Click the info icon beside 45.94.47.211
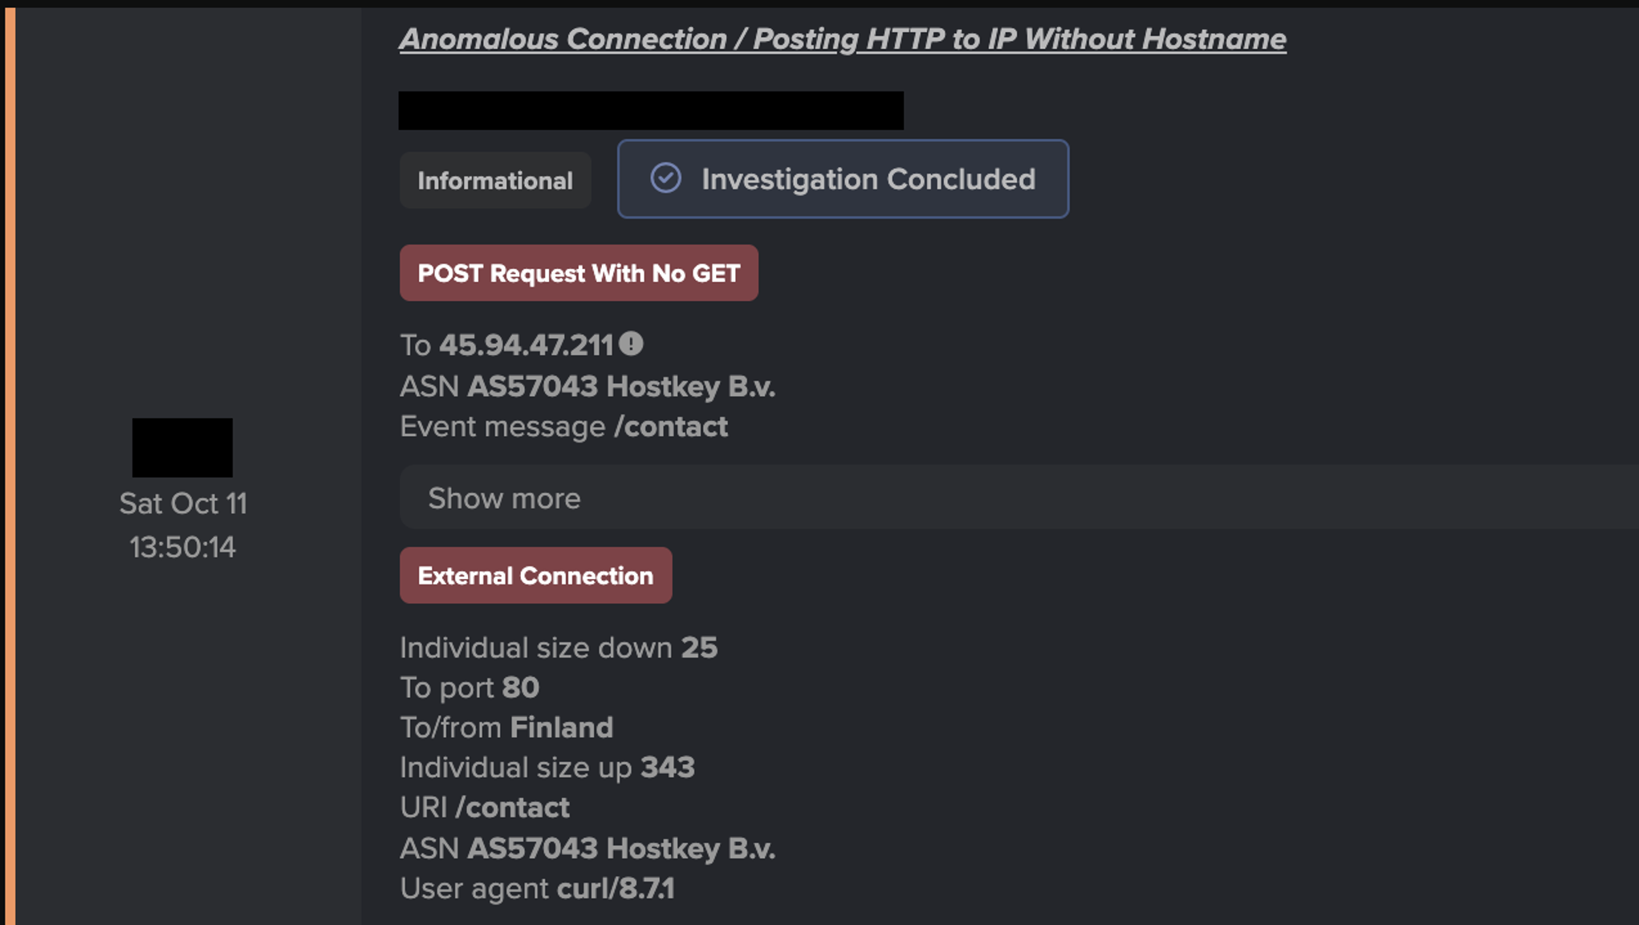 [633, 344]
